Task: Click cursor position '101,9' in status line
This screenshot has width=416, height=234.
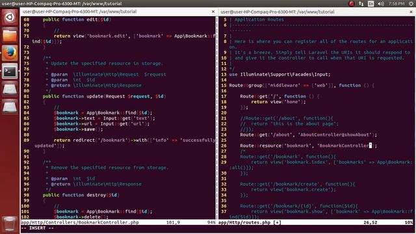Action: [173, 222]
